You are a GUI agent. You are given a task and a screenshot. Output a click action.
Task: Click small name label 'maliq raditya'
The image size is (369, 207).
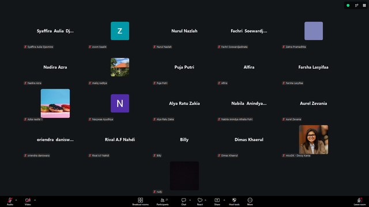(100, 83)
